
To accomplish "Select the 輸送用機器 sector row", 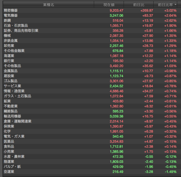I will 92,116.
